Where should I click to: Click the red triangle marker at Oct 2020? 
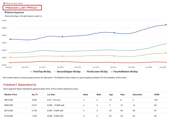click(x=166, y=62)
